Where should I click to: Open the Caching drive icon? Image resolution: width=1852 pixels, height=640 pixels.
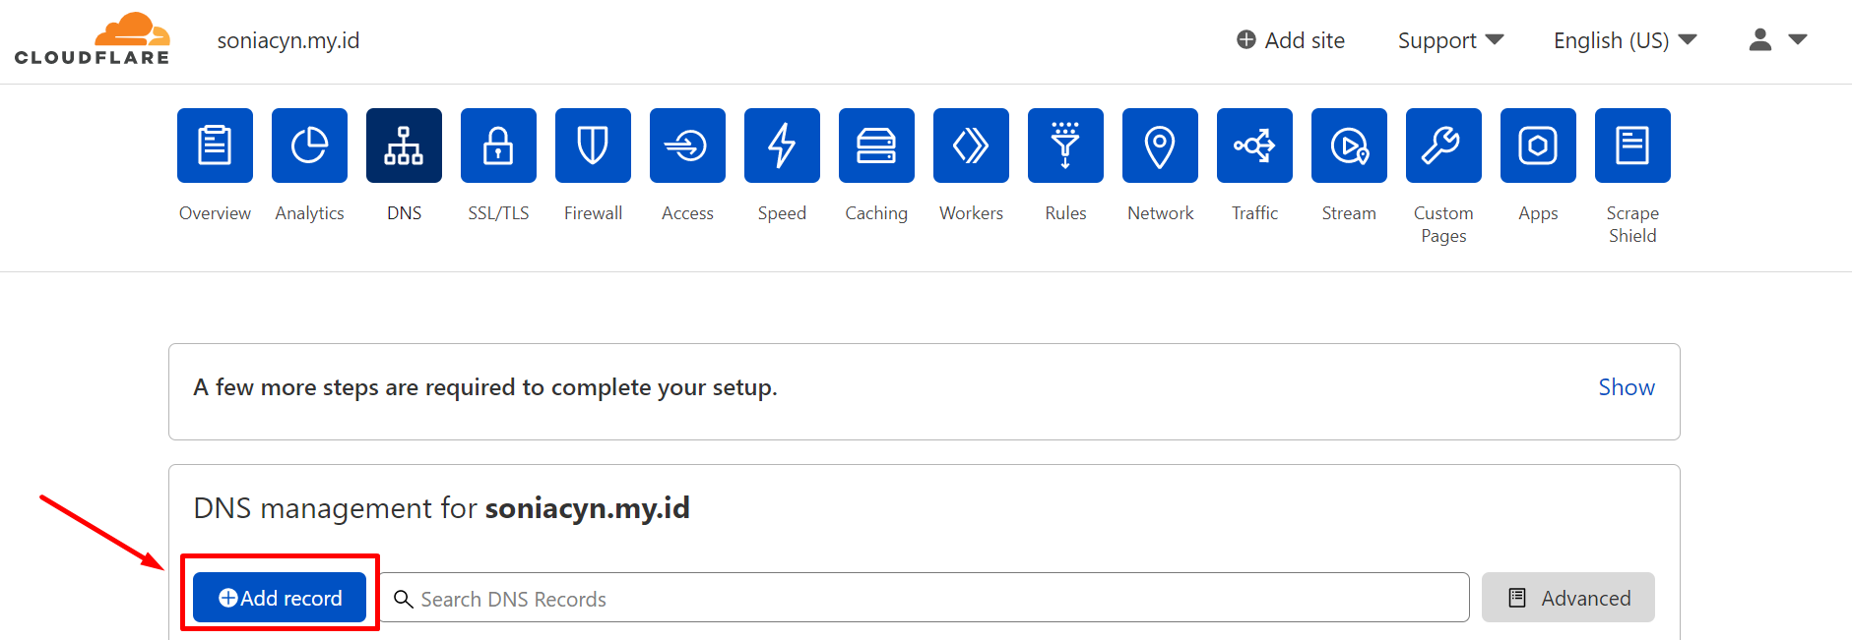[876, 145]
